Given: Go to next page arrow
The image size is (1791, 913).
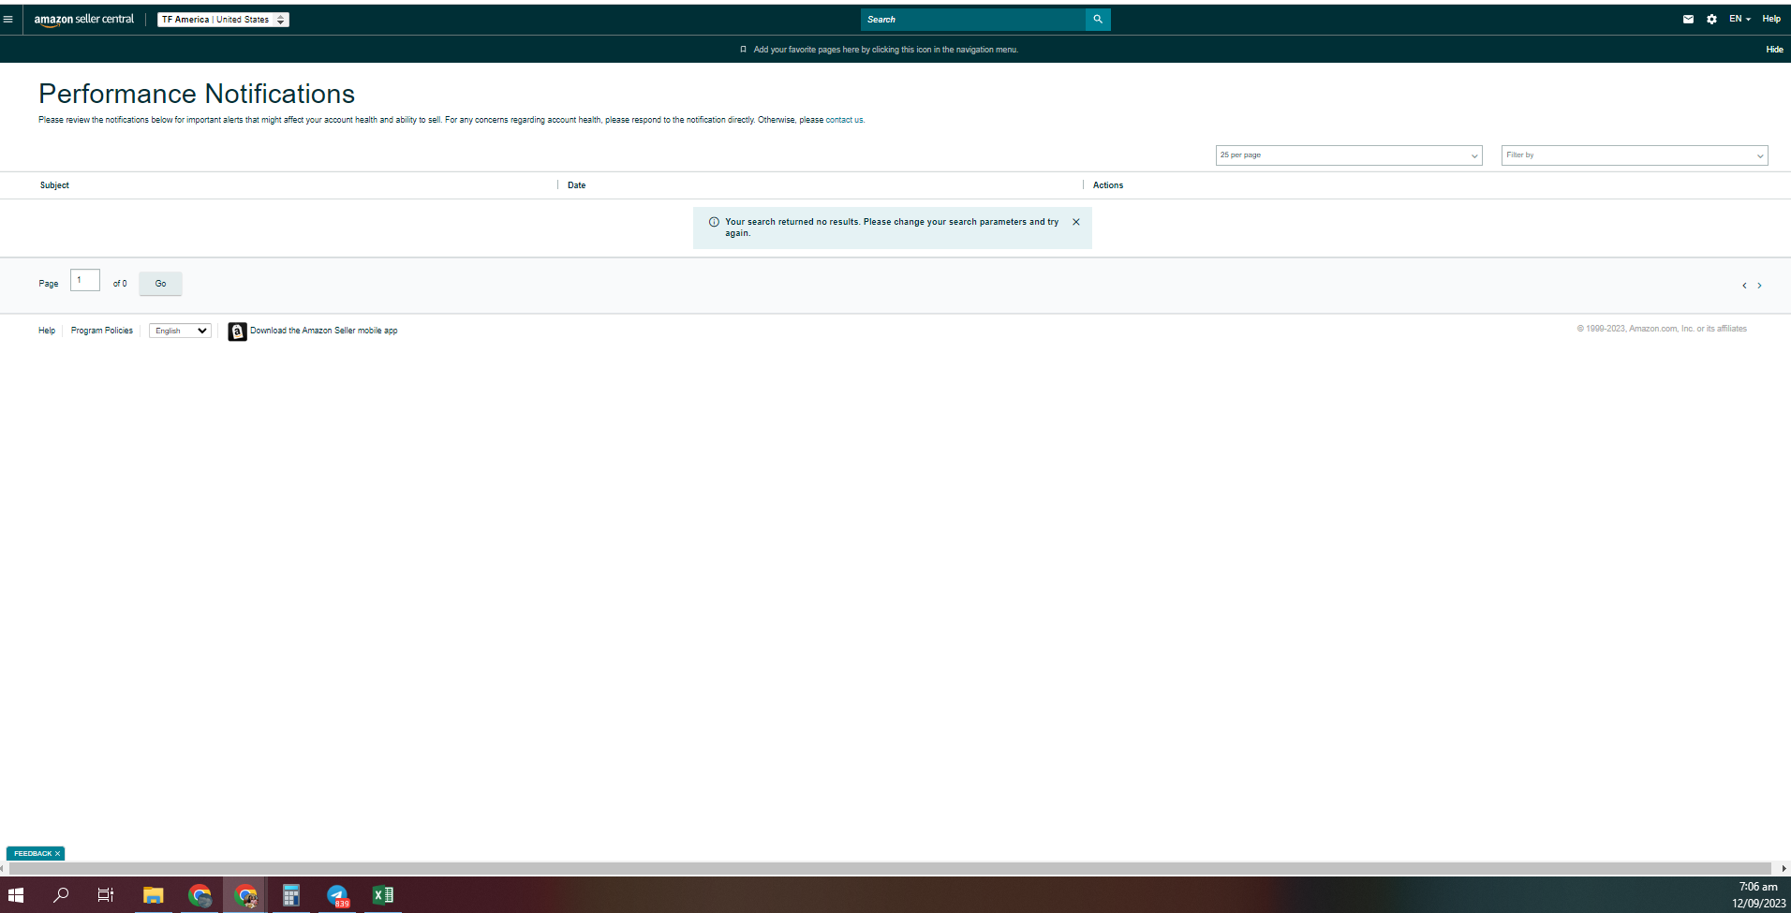Looking at the screenshot, I should 1759,286.
